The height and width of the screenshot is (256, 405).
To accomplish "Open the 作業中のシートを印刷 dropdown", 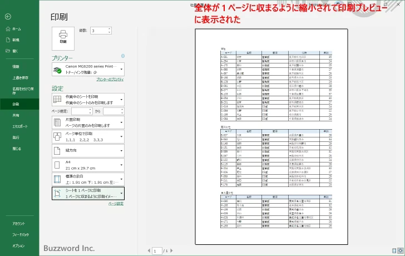I will [x=88, y=100].
